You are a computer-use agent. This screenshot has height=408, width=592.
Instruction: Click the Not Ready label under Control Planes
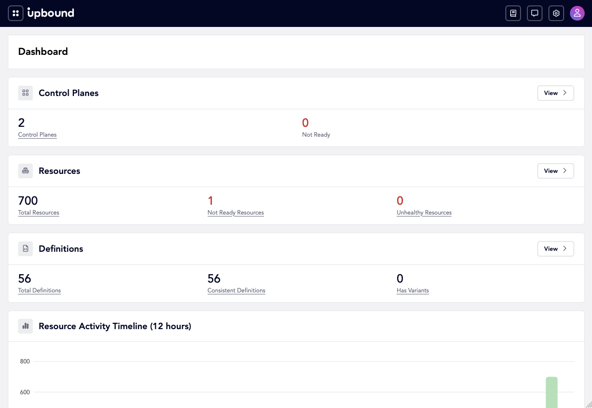pos(316,135)
